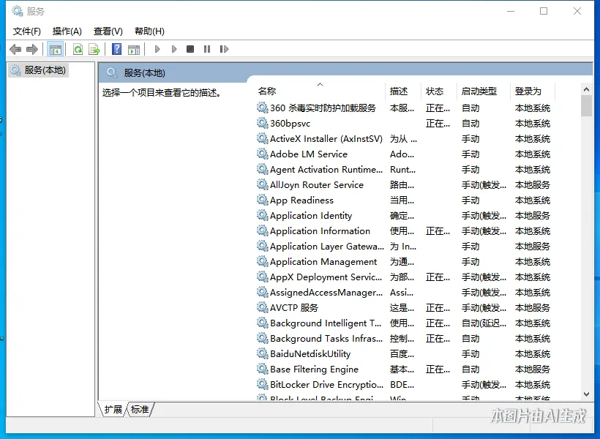
Task: Click the Pause Service icon
Action: (207, 49)
